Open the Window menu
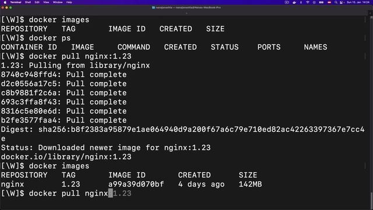The width and height of the screenshot is (373, 210). [58, 2]
